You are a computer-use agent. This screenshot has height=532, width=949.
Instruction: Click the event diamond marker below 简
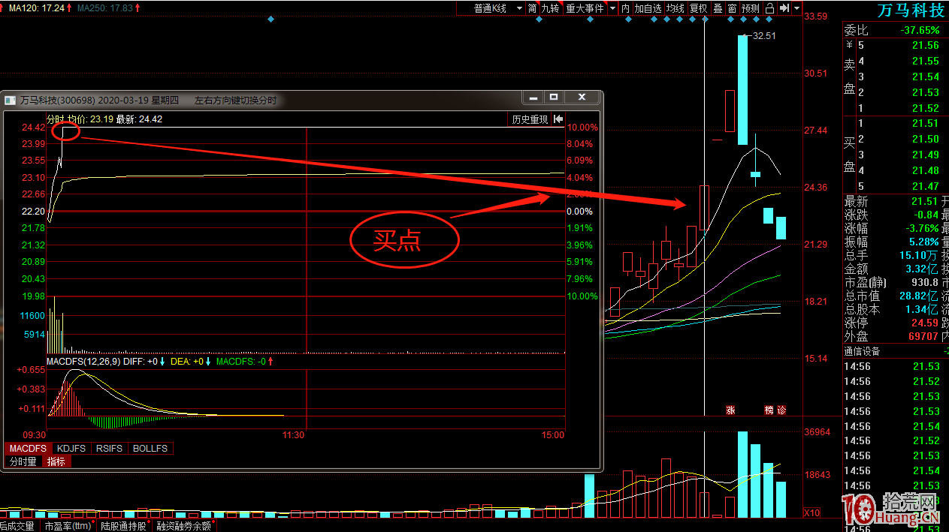[539, 20]
